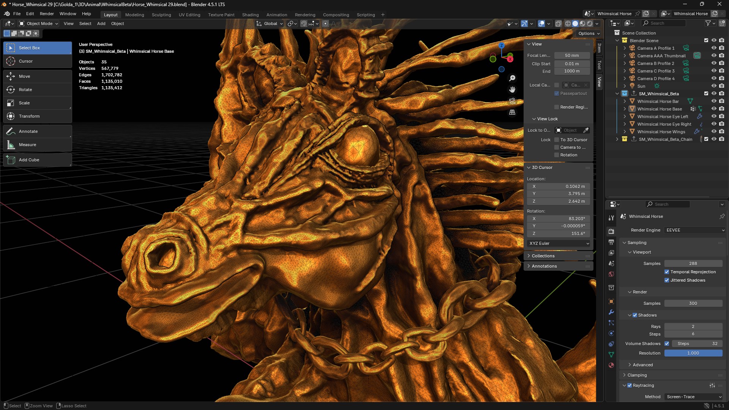
Task: Click the viewport zoom magnifier icon
Action: coord(512,78)
